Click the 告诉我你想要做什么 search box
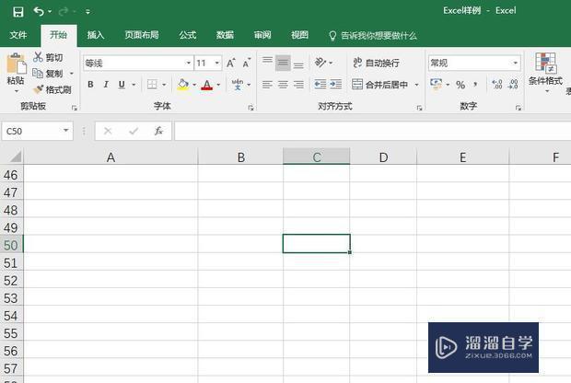571x383 pixels. pyautogui.click(x=373, y=36)
